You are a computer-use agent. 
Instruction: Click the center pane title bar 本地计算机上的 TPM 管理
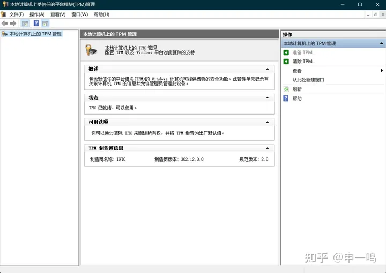click(x=180, y=34)
